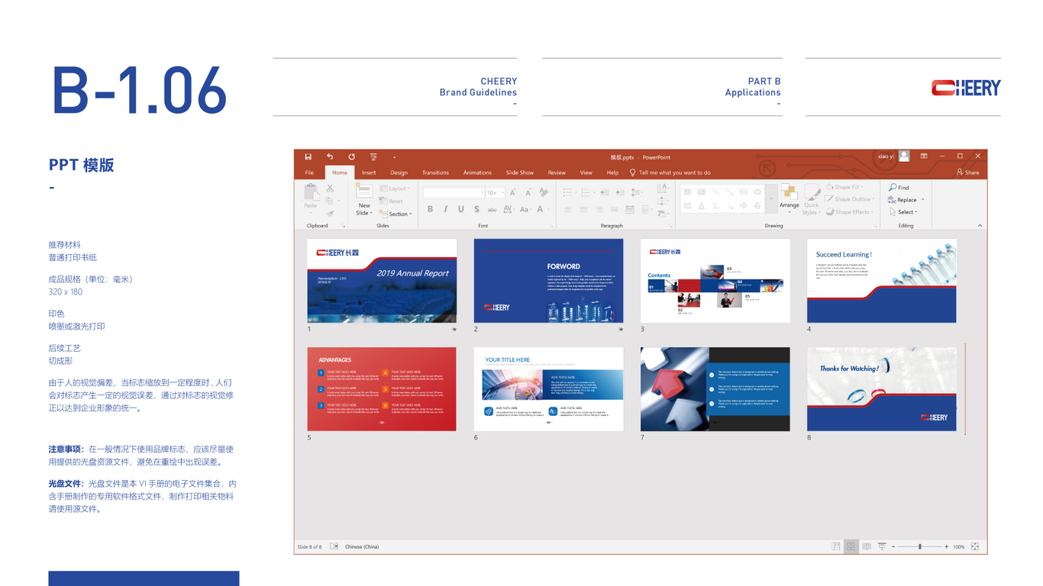Redo the last action
This screenshot has width=1043, height=586.
tap(351, 156)
